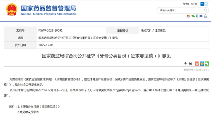Click the print article icon
Viewport: 211px width, 128px height.
190,64
